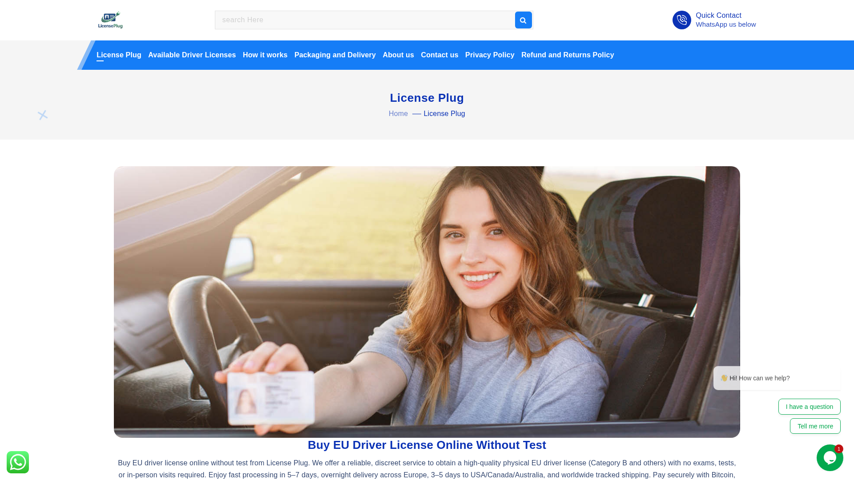
Task: Open the WhatsApp floating chat icon
Action: (18, 462)
